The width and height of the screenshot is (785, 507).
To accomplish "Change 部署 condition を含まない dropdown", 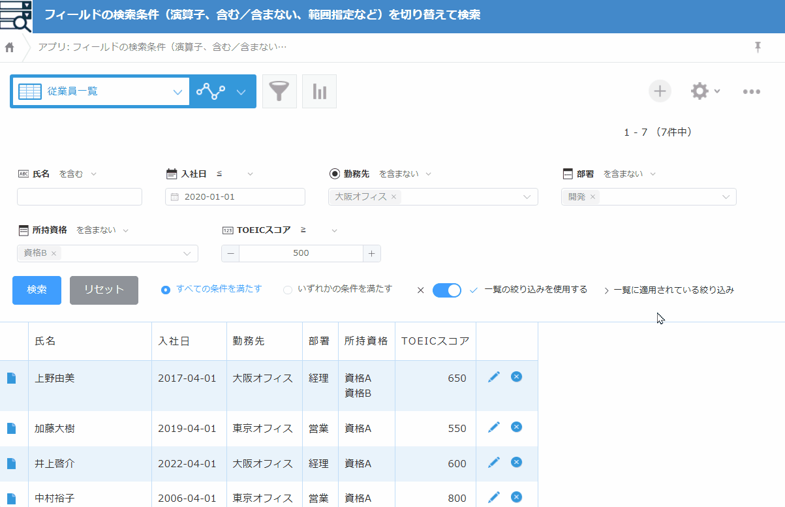I will coord(629,174).
